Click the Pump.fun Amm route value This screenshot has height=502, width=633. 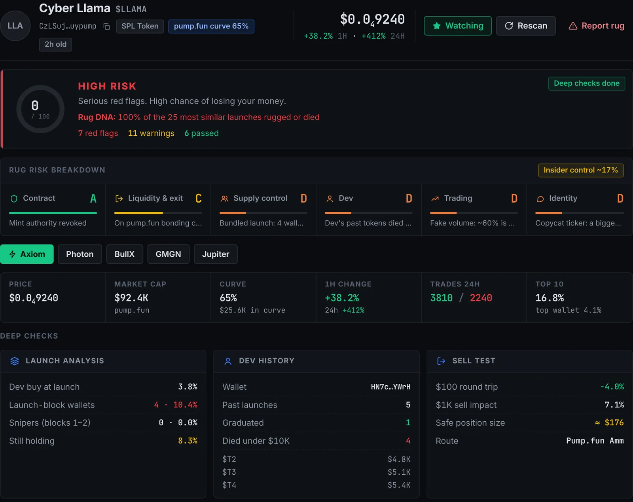pyautogui.click(x=595, y=441)
